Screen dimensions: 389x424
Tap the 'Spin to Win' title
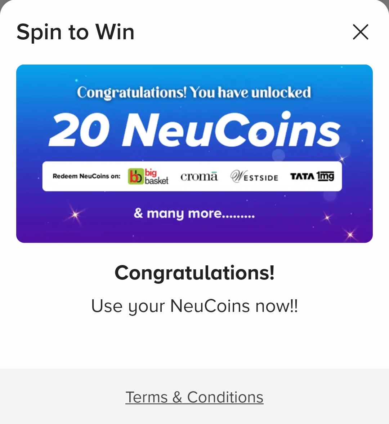(x=76, y=32)
